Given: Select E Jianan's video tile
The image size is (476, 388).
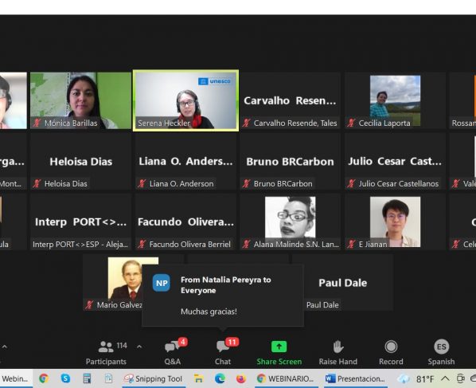Looking at the screenshot, I should coord(395,221).
